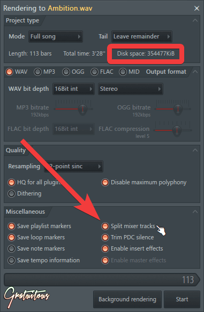The image size is (204, 312).
Task: Collapse the Quality section chevron
Action: point(195,150)
